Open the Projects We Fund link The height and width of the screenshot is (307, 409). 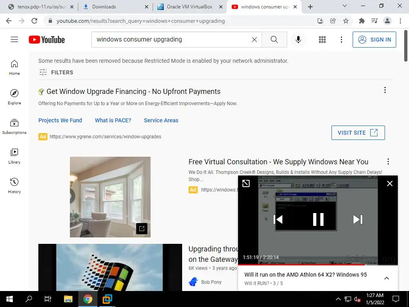point(60,120)
